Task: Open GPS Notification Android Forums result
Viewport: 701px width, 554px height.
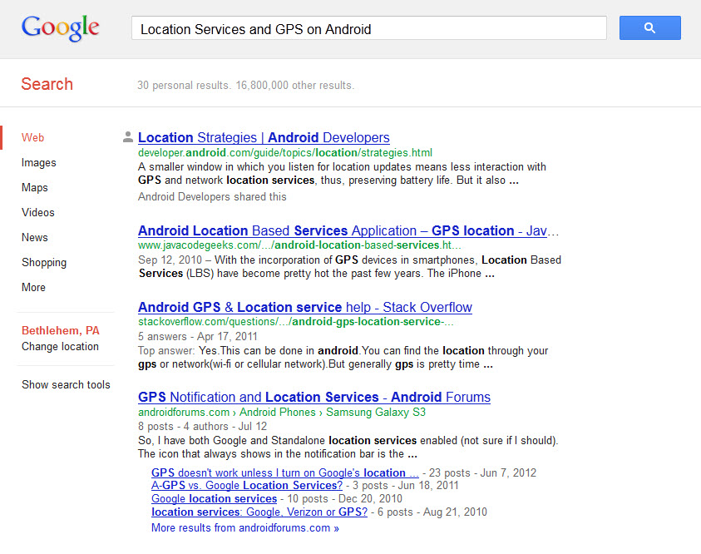Action: click(x=313, y=398)
